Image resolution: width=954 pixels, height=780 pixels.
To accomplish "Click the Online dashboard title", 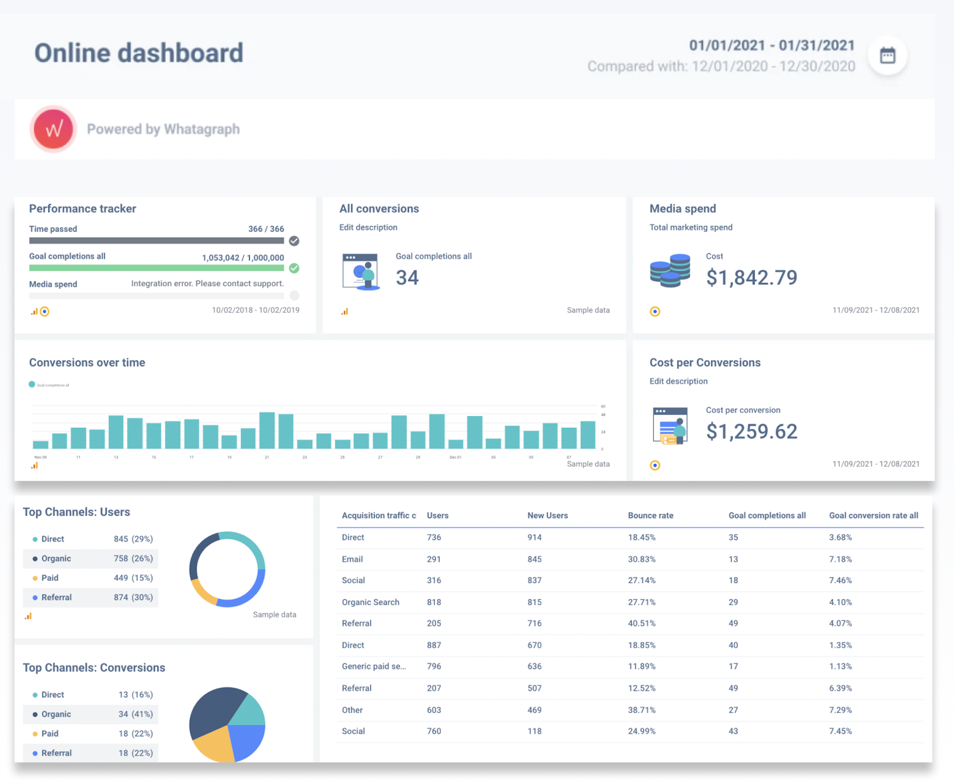I will pyautogui.click(x=139, y=53).
